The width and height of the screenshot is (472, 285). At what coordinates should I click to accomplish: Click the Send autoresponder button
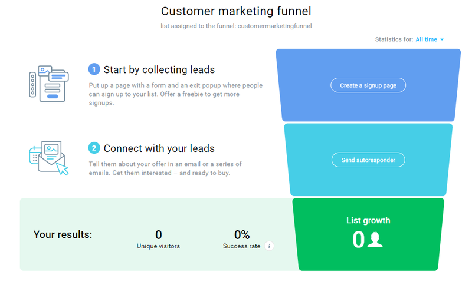point(368,160)
